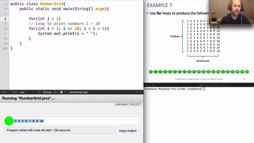The image size is (254, 143).
Task: Click the java version "1.8.0_151" label
Action: click(128, 104)
